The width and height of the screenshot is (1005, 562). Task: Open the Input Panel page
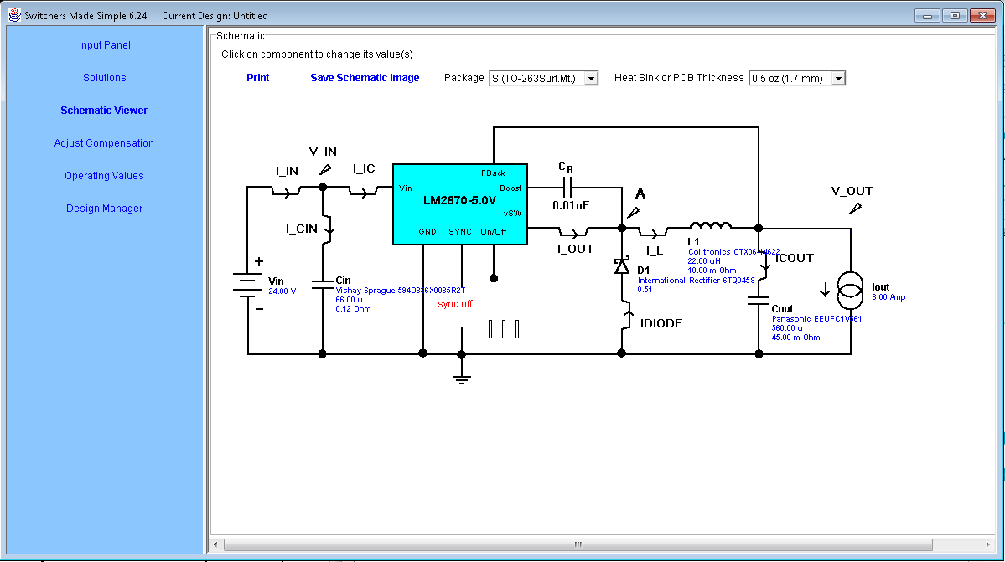pyautogui.click(x=105, y=44)
